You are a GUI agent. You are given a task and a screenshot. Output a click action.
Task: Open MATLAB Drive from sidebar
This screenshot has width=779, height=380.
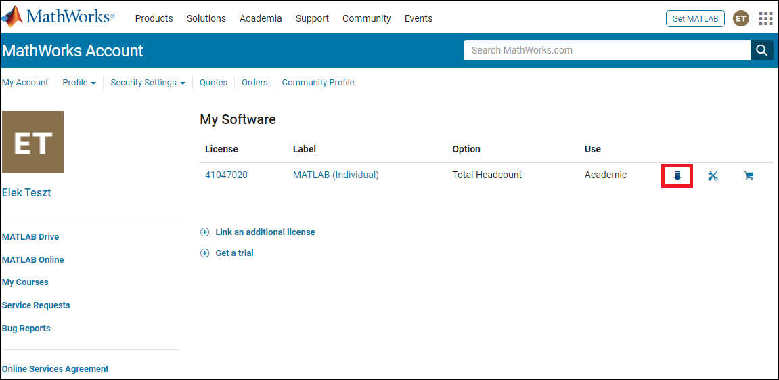tap(30, 237)
